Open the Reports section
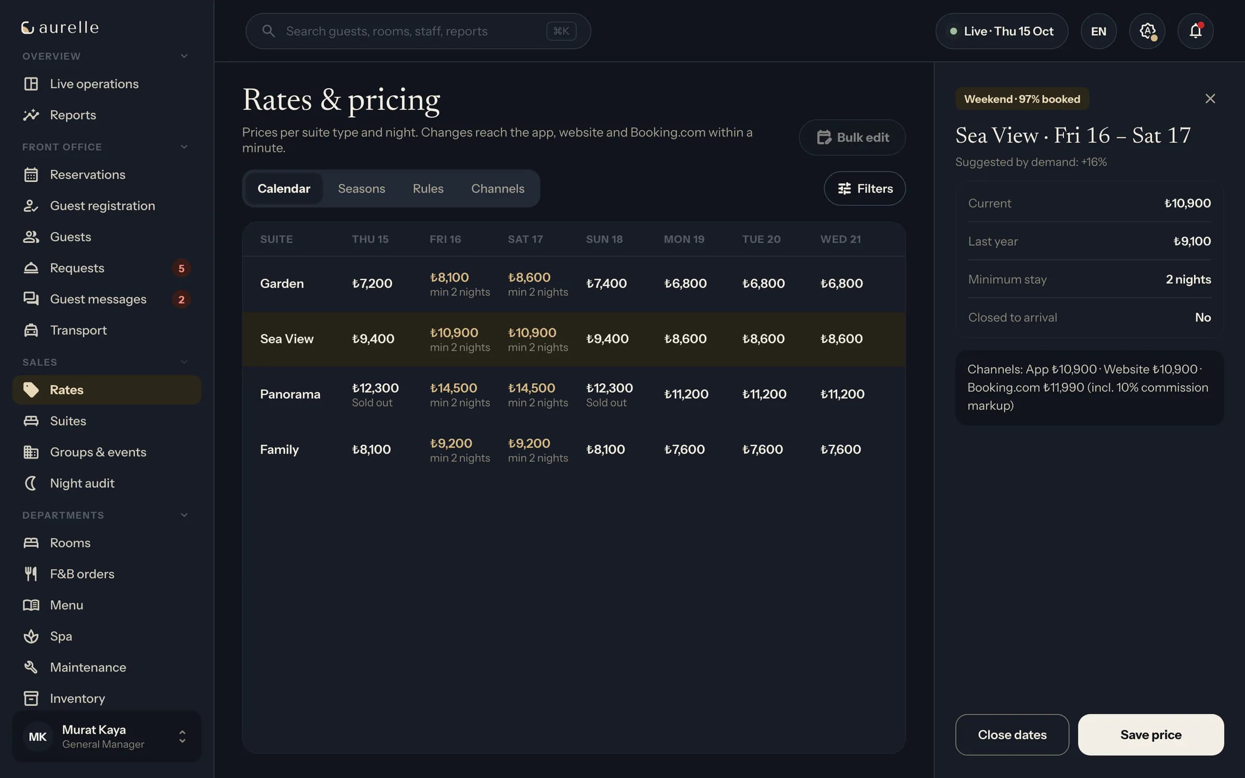Image resolution: width=1245 pixels, height=778 pixels. (106, 115)
